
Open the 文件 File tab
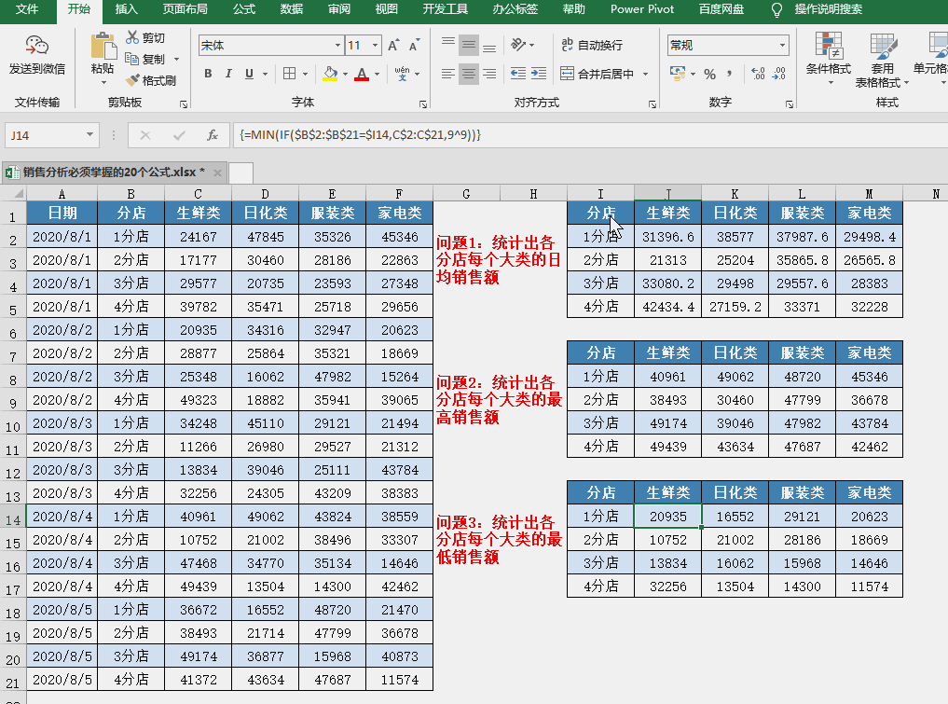pyautogui.click(x=27, y=9)
